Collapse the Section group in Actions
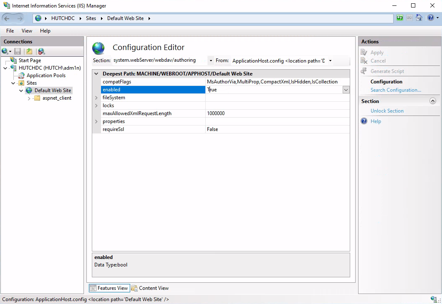This screenshot has height=304, width=442. tap(433, 101)
